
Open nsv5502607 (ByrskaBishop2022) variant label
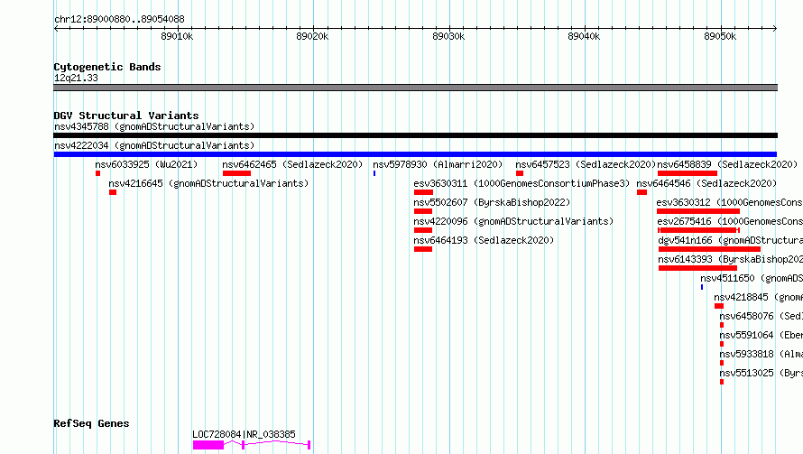[x=492, y=202]
